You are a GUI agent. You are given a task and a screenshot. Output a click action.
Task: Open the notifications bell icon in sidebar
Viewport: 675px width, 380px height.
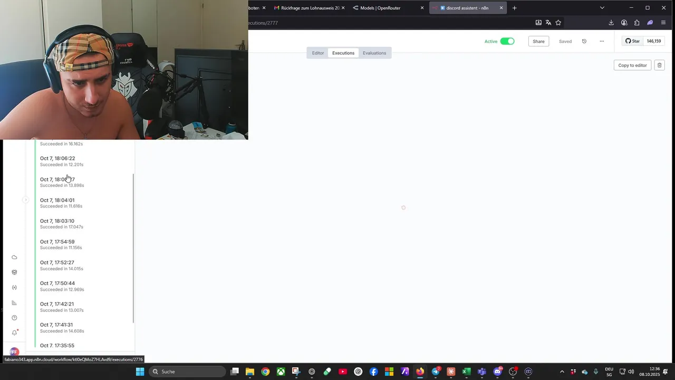pos(15,332)
